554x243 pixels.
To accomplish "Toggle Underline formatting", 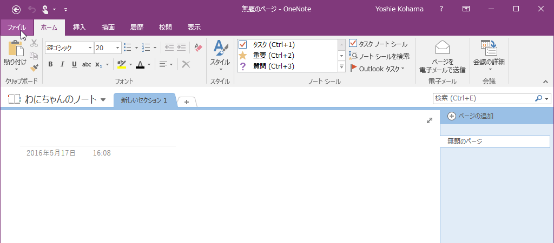I will pos(74,64).
